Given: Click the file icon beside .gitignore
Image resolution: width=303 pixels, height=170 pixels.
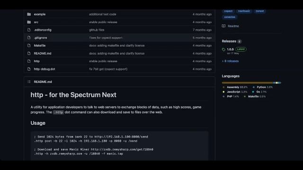Looking at the screenshot, I should tap(29, 38).
